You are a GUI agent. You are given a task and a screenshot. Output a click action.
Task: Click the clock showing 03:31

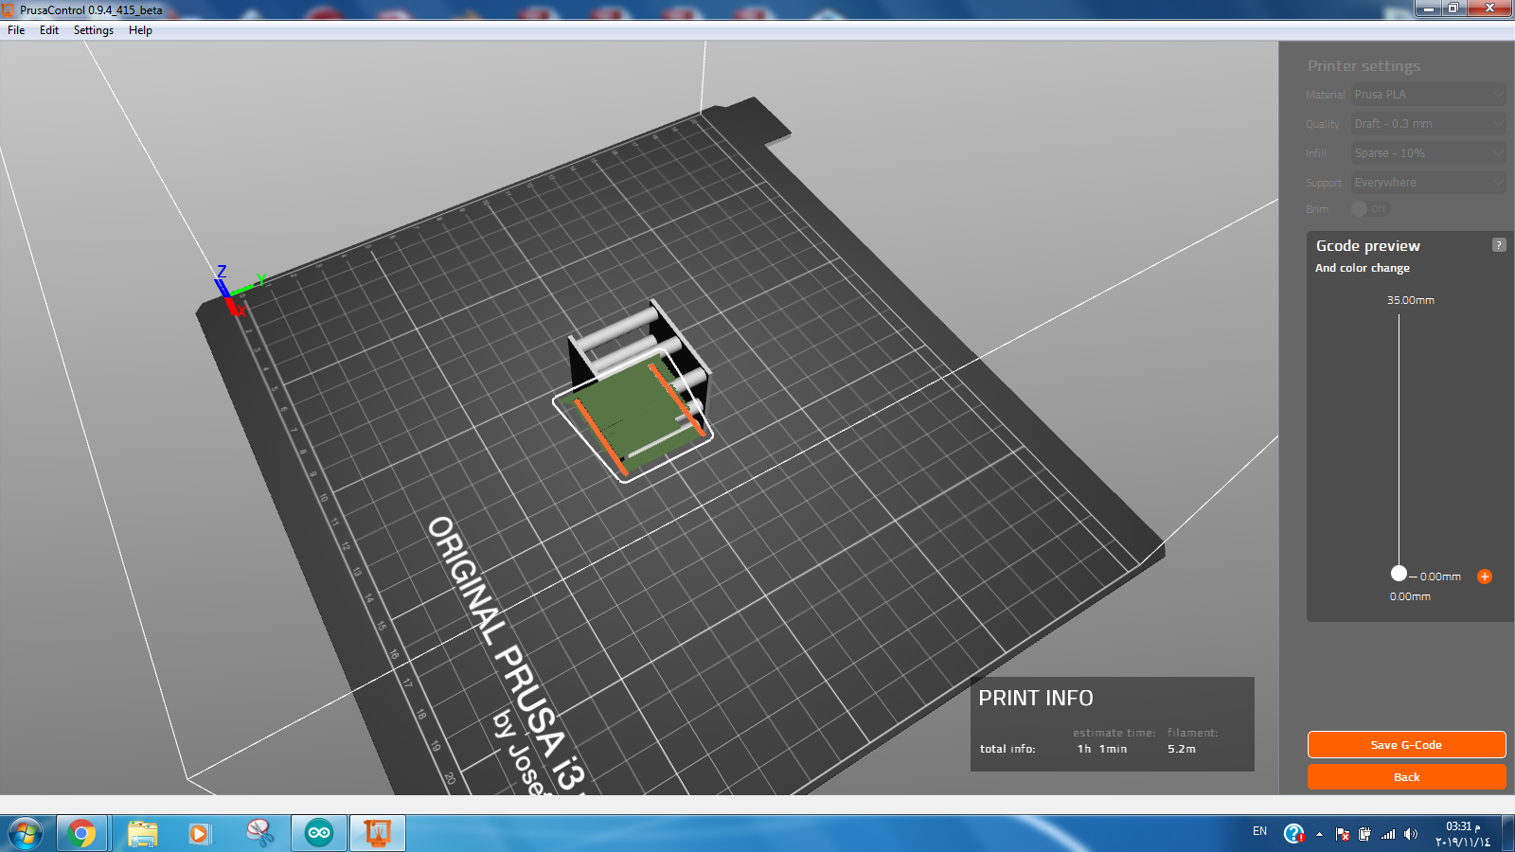pos(1462,826)
